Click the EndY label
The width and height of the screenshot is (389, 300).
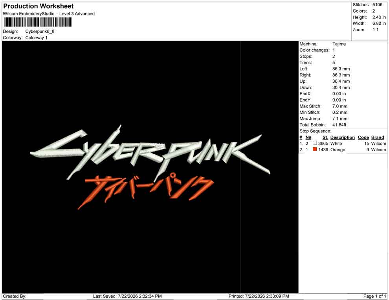click(305, 100)
